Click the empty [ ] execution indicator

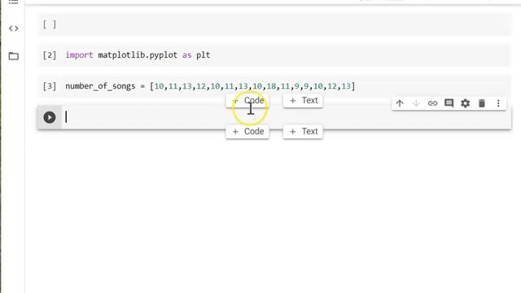50,24
